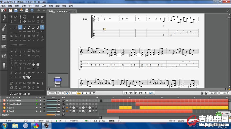Toggle solo for Lead Guitar2 track
This screenshot has width=231, height=129.
click(37, 104)
